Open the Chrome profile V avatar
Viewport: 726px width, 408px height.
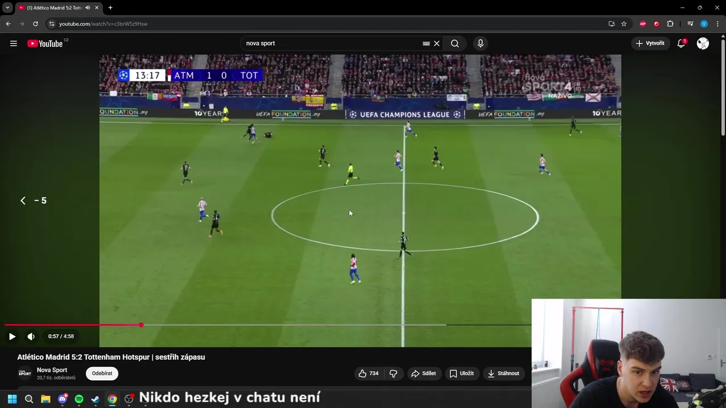pyautogui.click(x=704, y=24)
